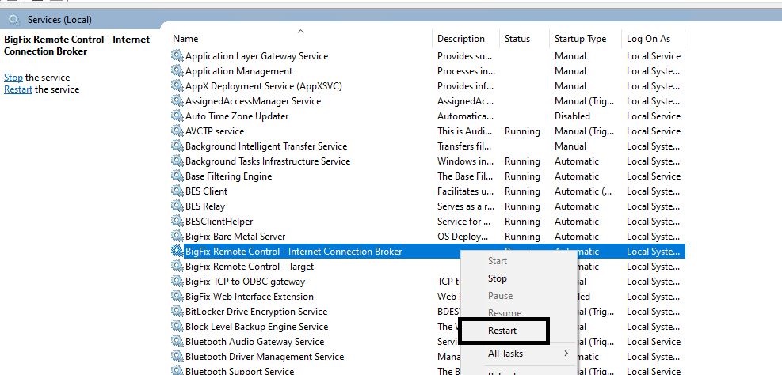
Task: Click gear icon of BigFix TCP to ODBC gateway
Action: click(177, 281)
